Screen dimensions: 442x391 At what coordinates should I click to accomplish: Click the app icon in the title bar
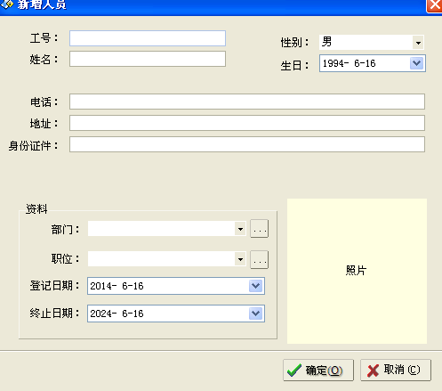click(6, 4)
